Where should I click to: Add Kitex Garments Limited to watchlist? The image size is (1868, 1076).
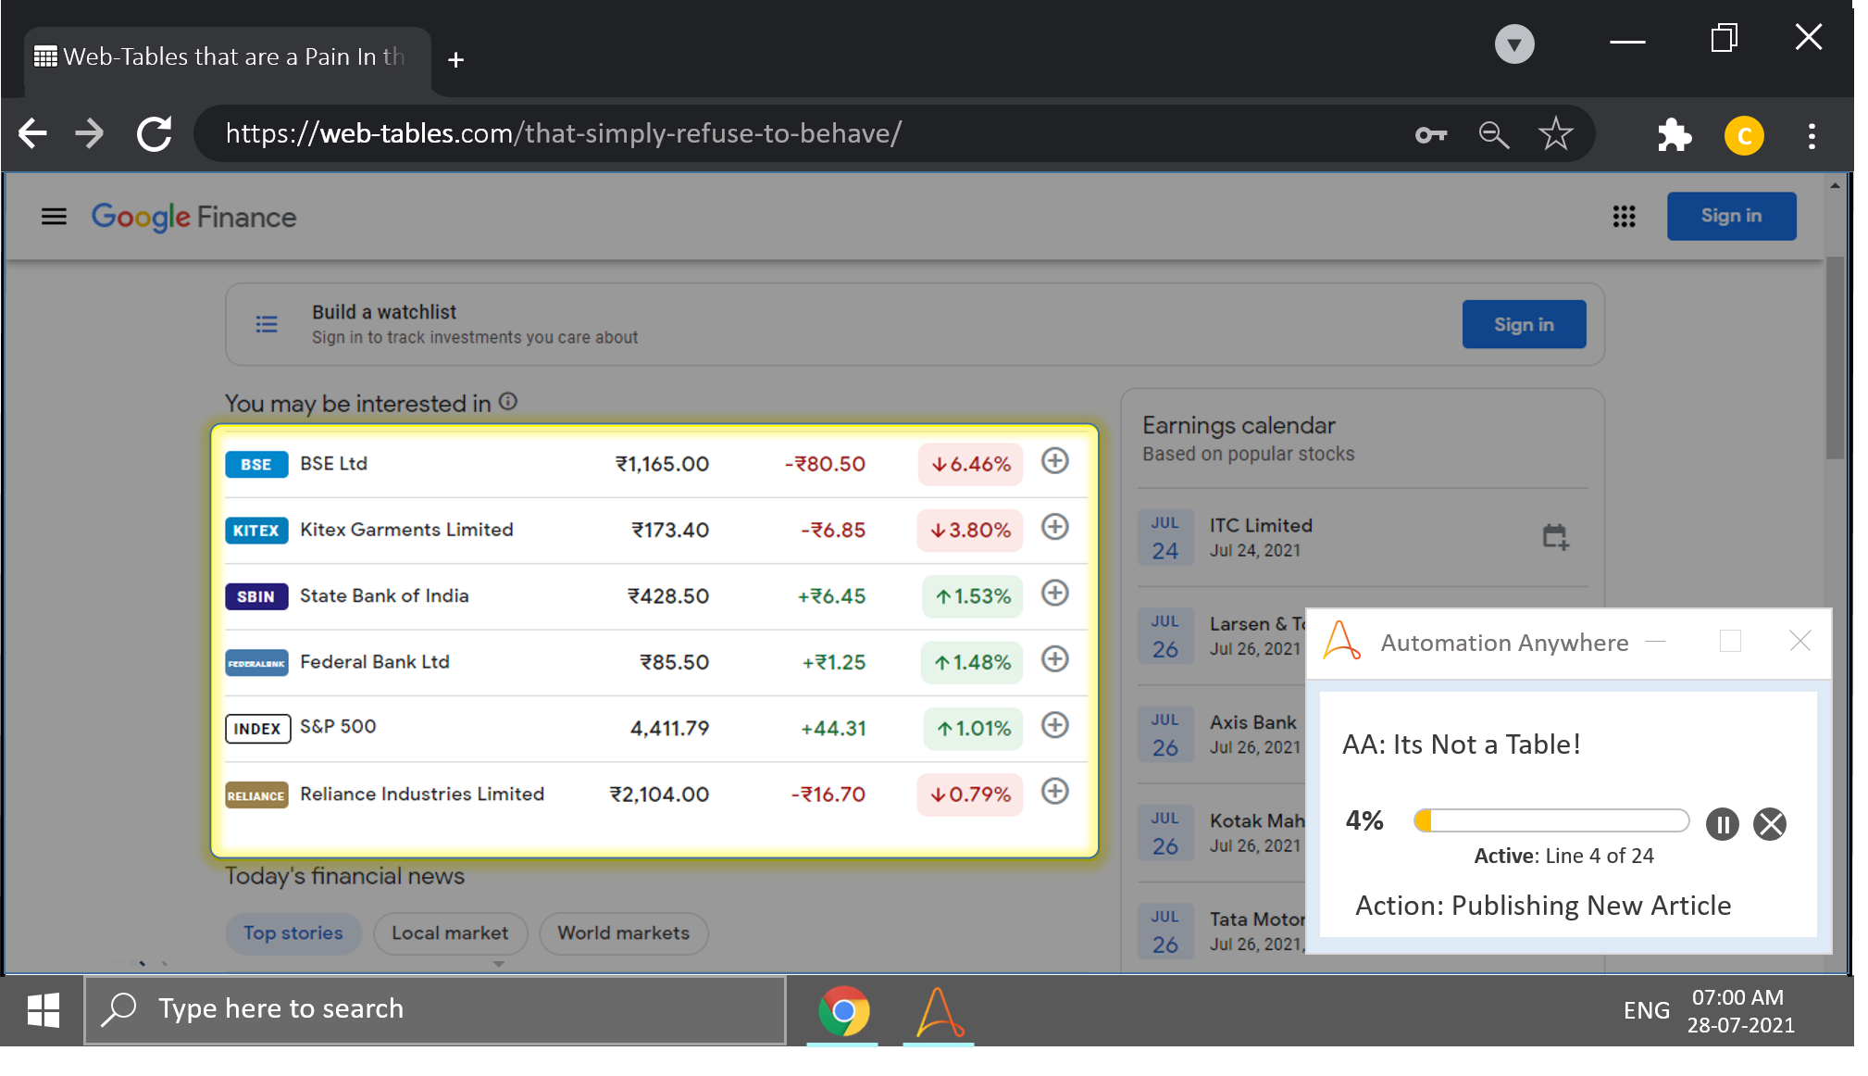pos(1054,527)
